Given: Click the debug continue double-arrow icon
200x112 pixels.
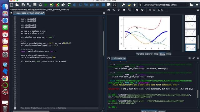Looking at the screenshot, I should point(97,5).
